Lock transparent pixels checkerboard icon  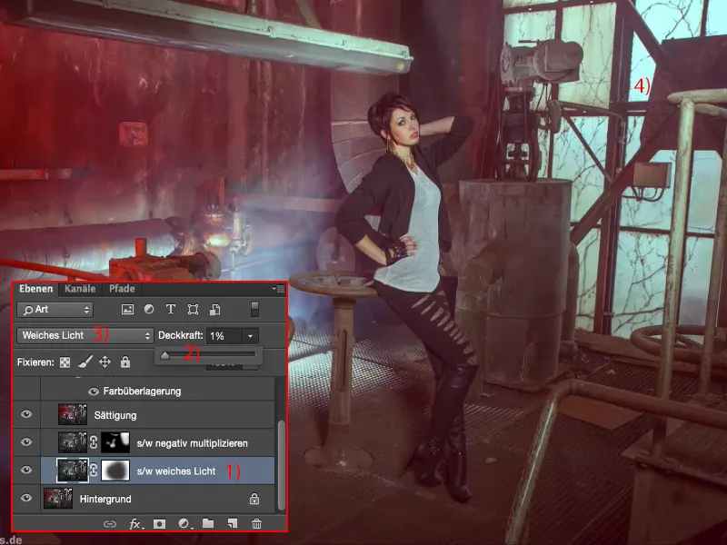[65, 362]
